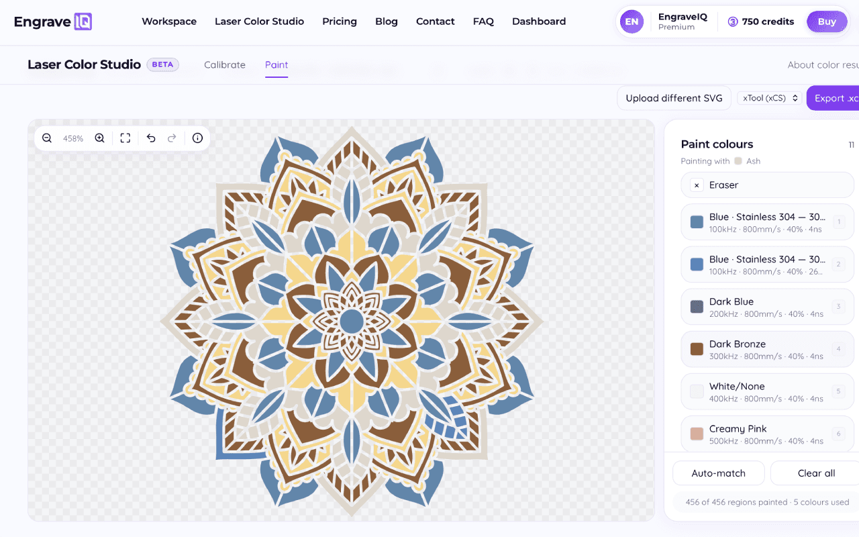Viewport: 859px width, 537px height.
Task: Select the Eraser tool
Action: click(x=768, y=185)
